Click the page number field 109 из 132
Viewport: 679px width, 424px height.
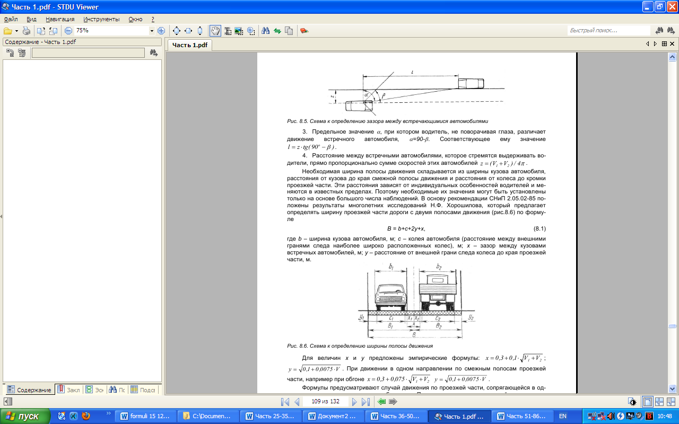(x=326, y=402)
